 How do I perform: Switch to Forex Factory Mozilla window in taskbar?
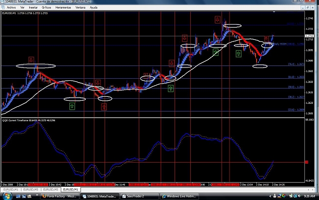59,196
